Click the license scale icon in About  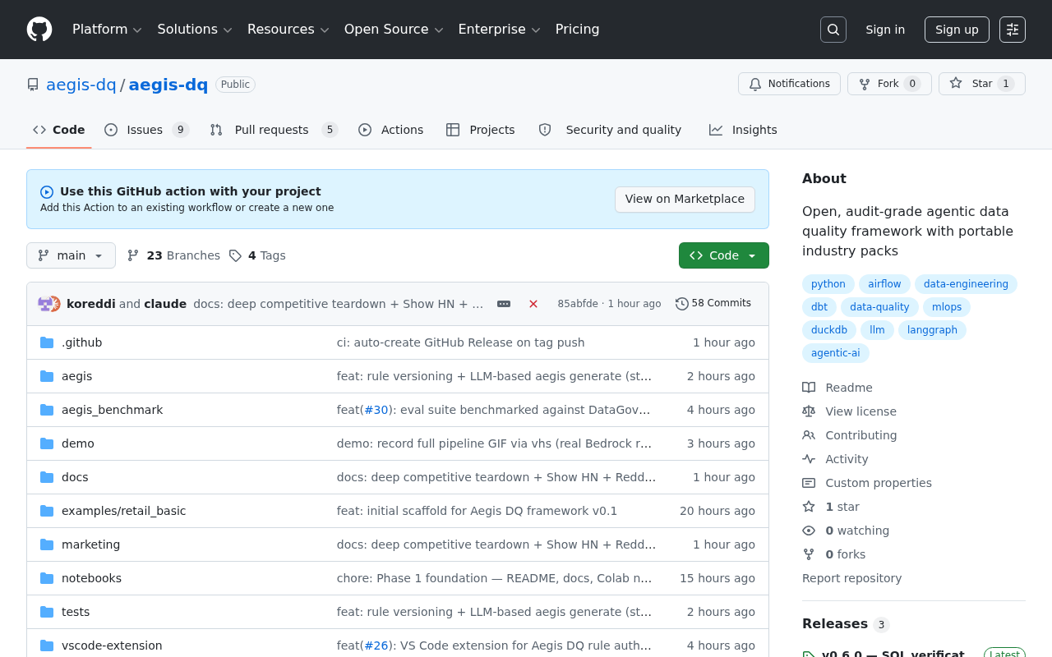(809, 411)
